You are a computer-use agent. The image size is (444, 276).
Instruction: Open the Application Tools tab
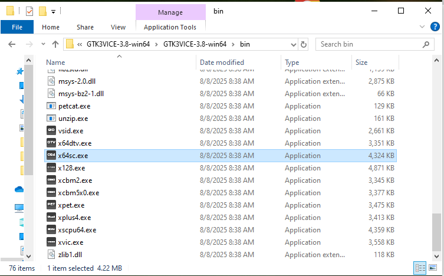point(170,27)
